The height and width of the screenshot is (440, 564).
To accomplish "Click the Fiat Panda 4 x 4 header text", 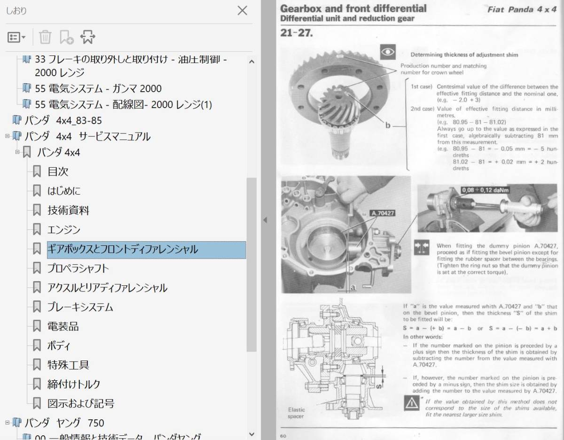I will (x=522, y=9).
